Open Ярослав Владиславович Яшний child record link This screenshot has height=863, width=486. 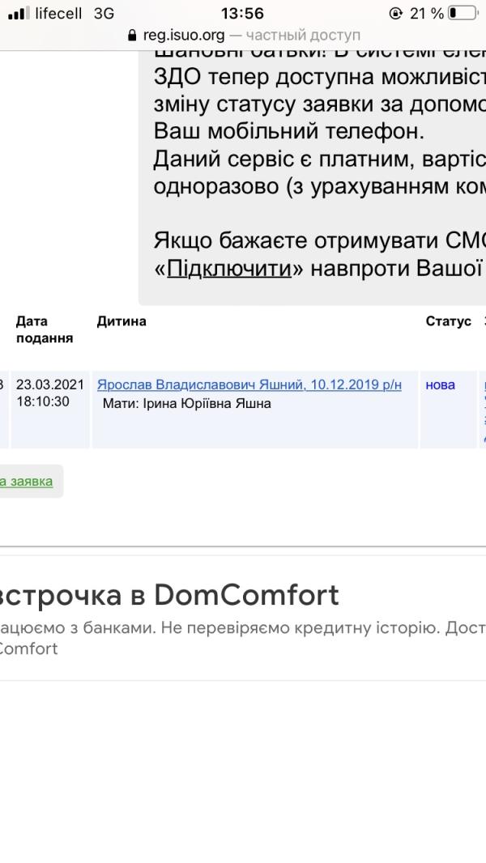[x=249, y=385]
